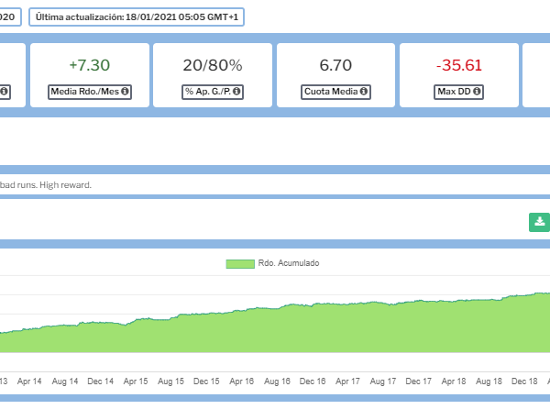Click the Cuota Media info icon
Viewport: 550px width, 409px height.
pyautogui.click(x=364, y=92)
